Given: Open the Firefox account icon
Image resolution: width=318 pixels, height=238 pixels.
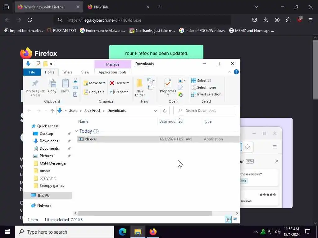Looking at the screenshot, I should [277, 20].
